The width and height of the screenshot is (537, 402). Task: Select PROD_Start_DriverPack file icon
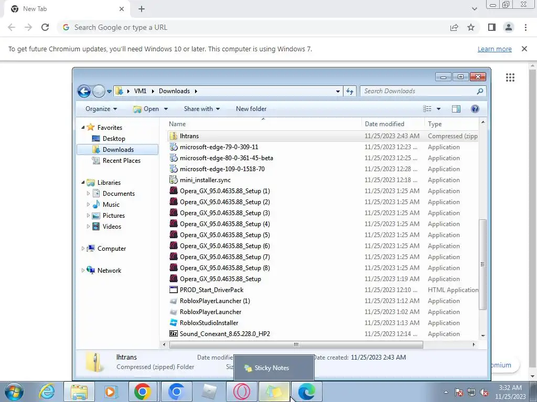point(174,290)
